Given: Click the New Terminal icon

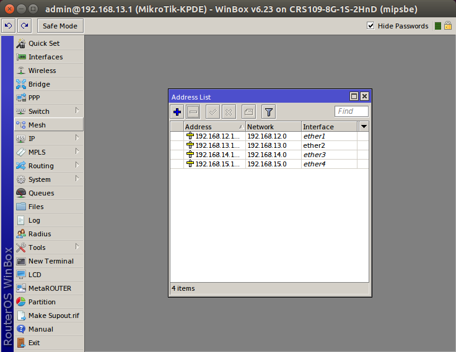Looking at the screenshot, I should click(21, 261).
